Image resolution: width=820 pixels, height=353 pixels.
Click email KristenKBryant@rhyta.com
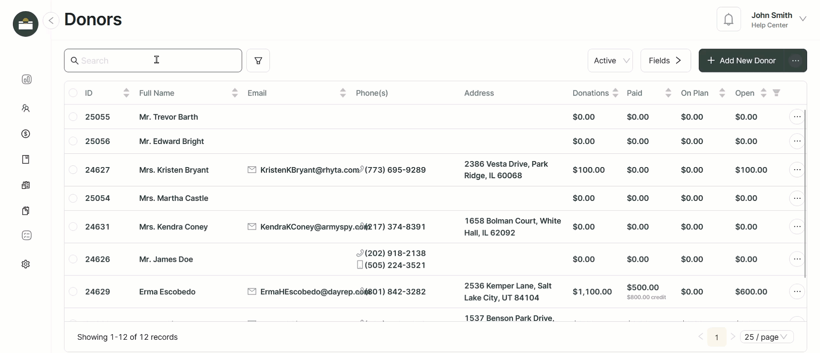point(309,170)
